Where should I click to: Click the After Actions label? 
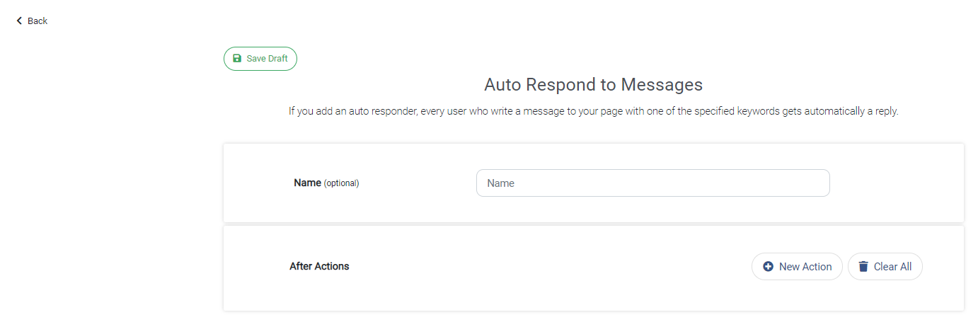[x=319, y=267]
